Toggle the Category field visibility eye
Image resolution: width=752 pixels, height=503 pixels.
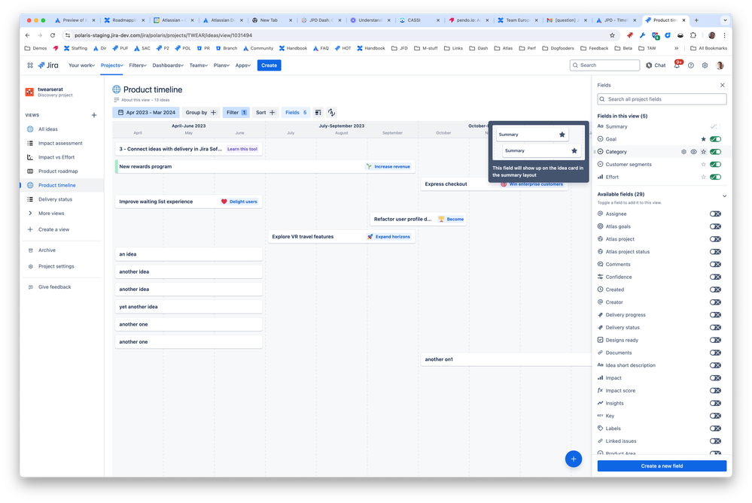693,152
